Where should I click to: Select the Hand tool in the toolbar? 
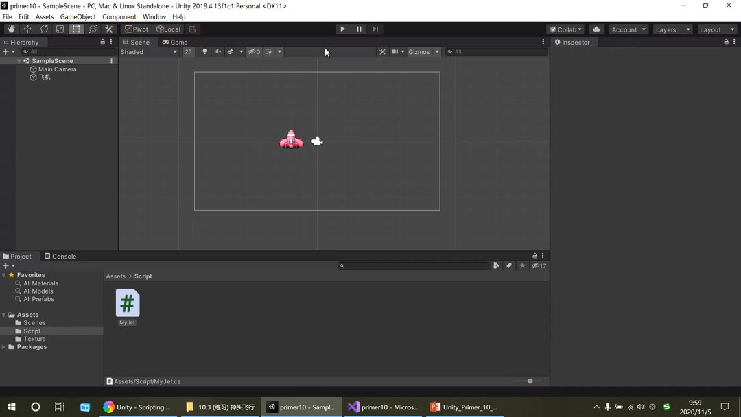(10, 29)
